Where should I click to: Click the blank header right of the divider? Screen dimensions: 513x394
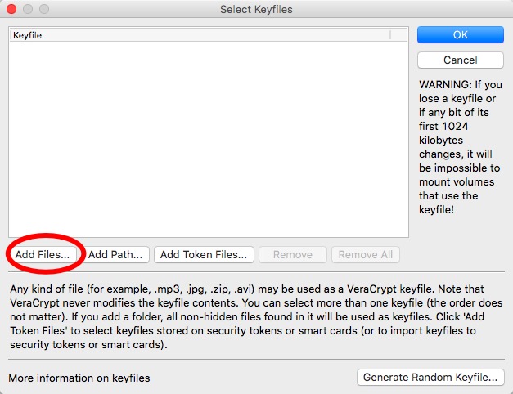tap(399, 35)
